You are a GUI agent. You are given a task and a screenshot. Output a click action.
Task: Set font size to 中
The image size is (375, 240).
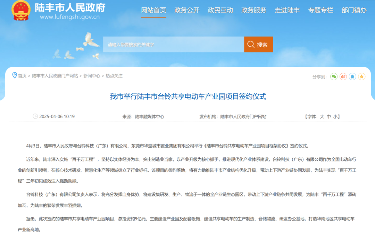tap(329, 117)
